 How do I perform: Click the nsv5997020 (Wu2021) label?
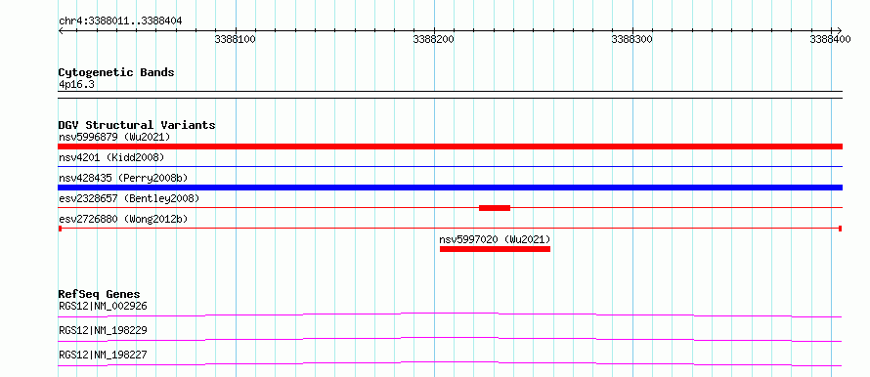point(495,239)
